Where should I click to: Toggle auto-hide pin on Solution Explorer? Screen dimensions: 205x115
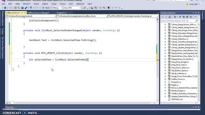pos(196,13)
